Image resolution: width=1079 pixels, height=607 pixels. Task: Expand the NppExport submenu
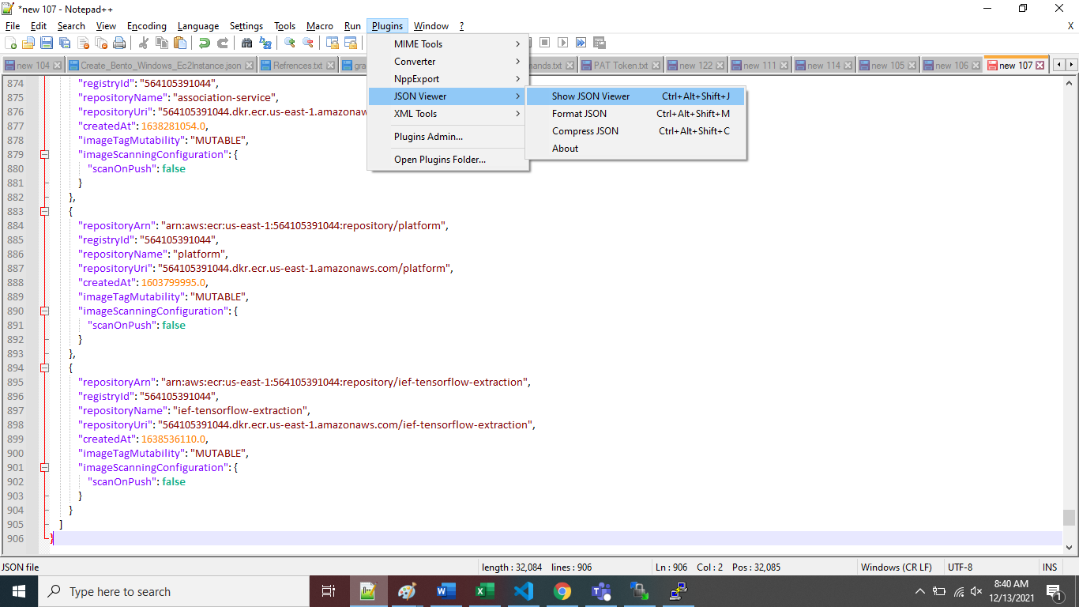[x=448, y=79]
